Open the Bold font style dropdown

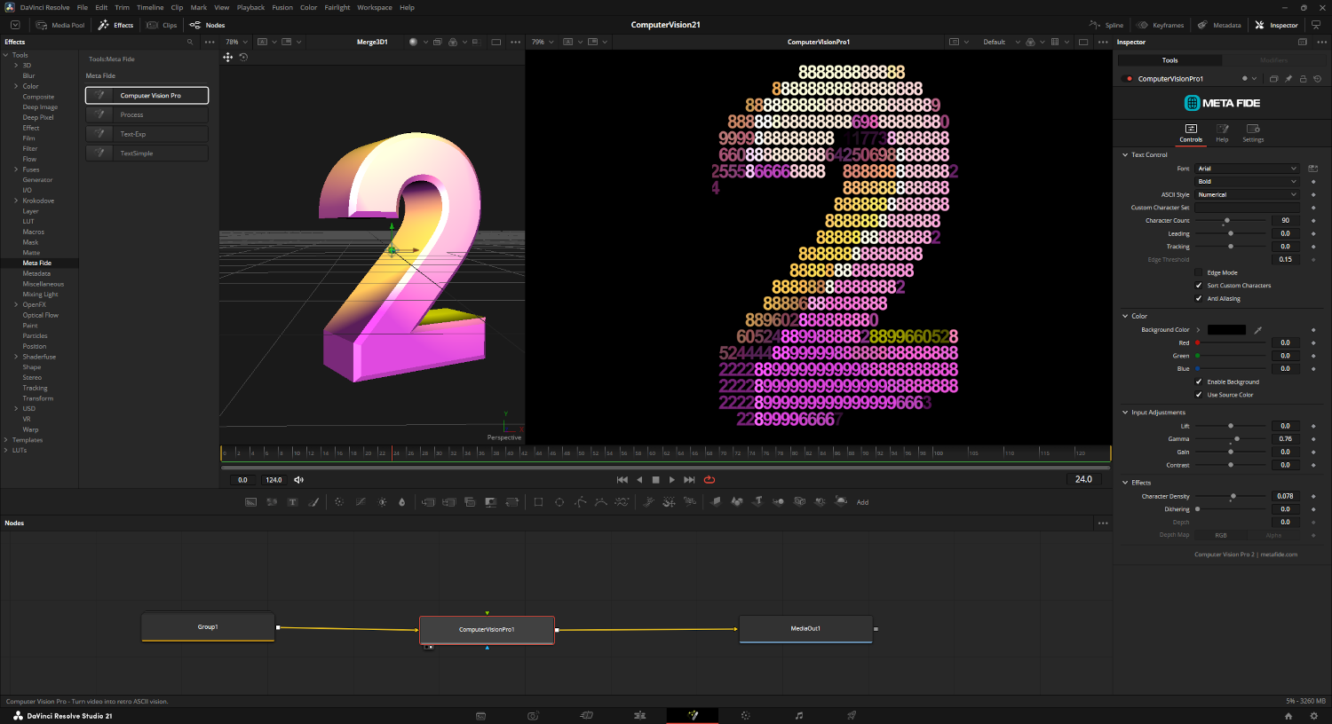point(1247,182)
